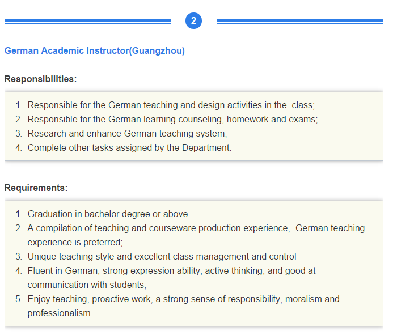393x335 pixels.
Task: Click 'communication with students;' text line
Action: [x=87, y=285]
